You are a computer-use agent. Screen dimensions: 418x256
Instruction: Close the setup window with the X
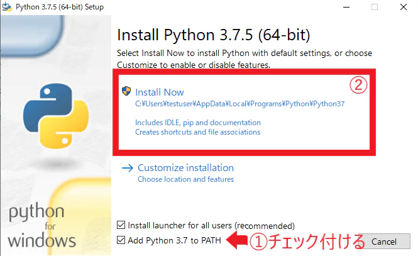pos(404,7)
